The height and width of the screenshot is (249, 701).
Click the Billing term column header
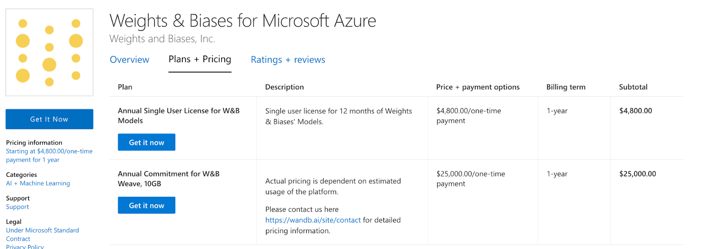pos(566,87)
